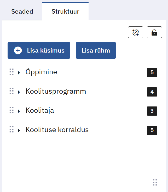Expand the Koolitusprogramm group arrow

coord(19,92)
